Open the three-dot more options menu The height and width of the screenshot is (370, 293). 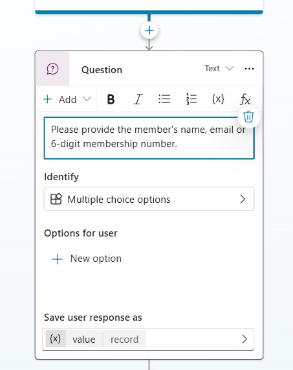point(249,69)
